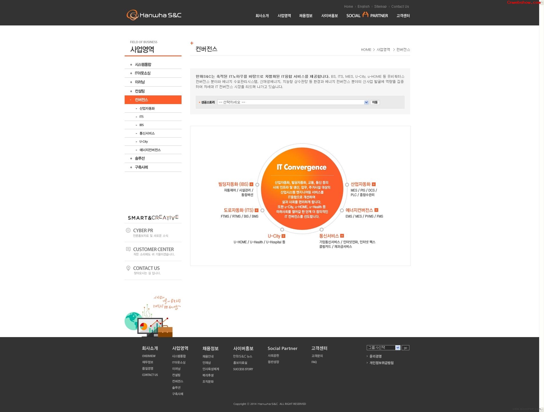Click 채용안내 footer link
Screen dimensions: 544x412
tap(208, 357)
